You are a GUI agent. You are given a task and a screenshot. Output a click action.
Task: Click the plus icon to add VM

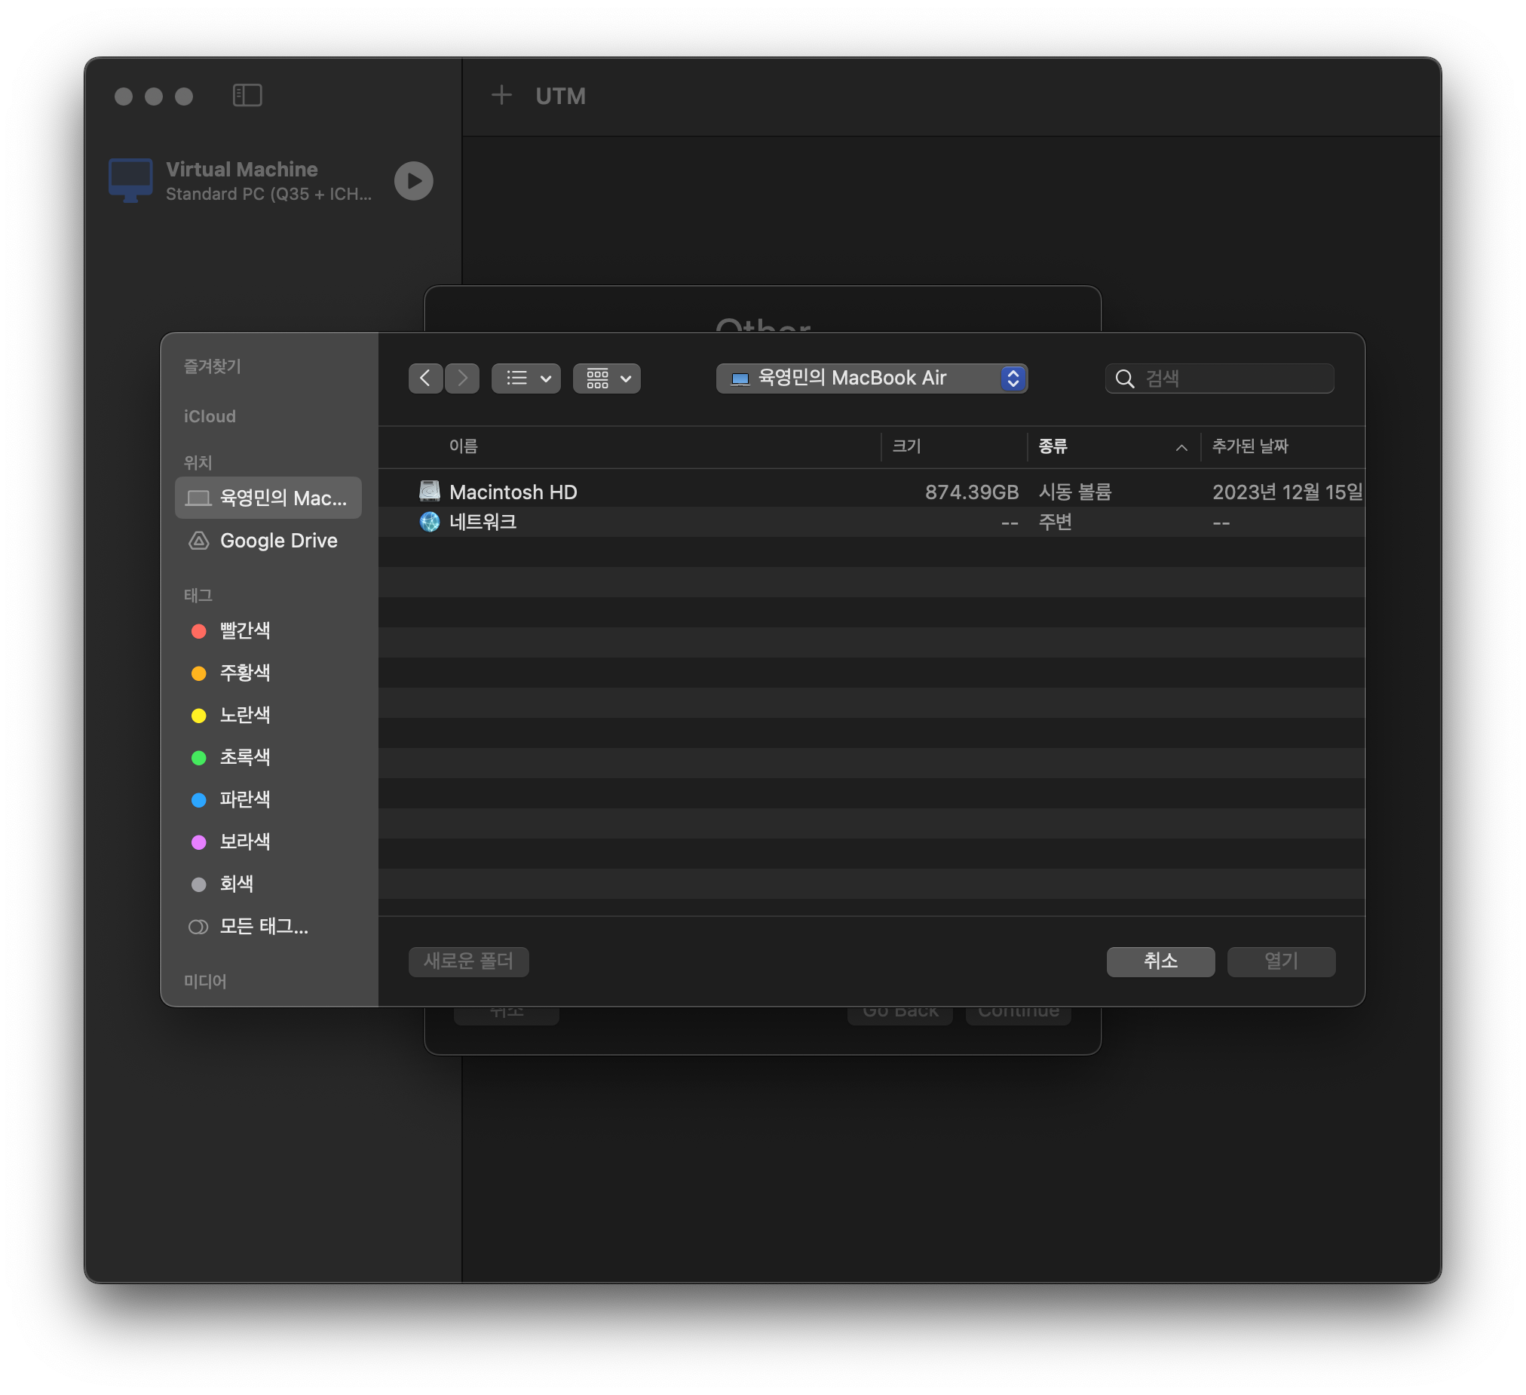tap(501, 95)
